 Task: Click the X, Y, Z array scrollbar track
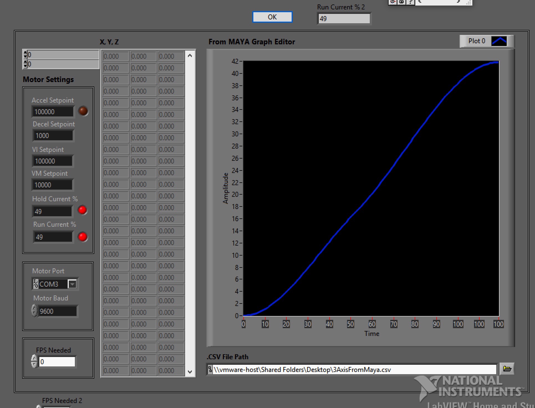click(x=190, y=214)
